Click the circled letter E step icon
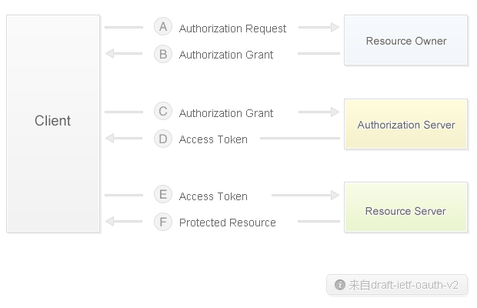The width and height of the screenshot is (477, 308). coord(162,195)
